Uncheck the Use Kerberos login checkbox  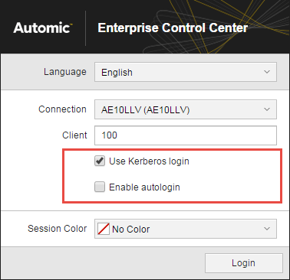pyautogui.click(x=100, y=161)
